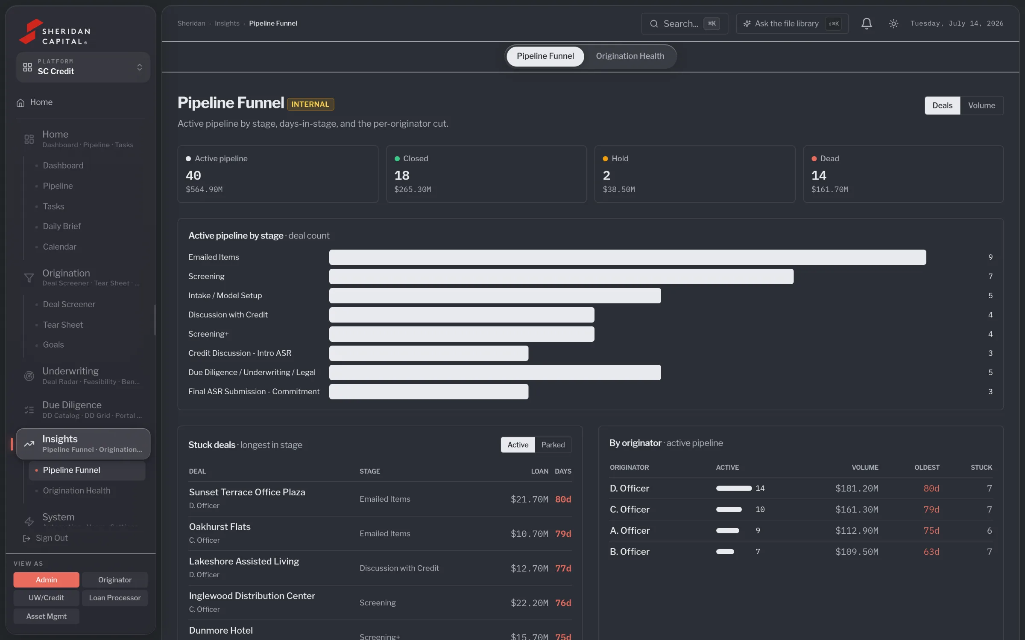Open Daily Brief in the sidebar
This screenshot has height=640, width=1025.
pyautogui.click(x=61, y=226)
